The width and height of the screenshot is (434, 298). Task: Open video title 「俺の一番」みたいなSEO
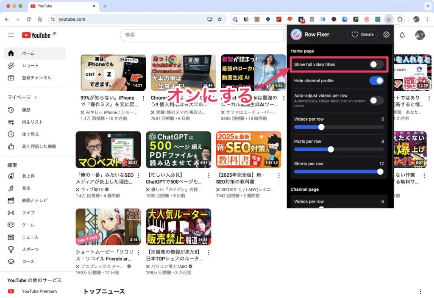point(105,178)
